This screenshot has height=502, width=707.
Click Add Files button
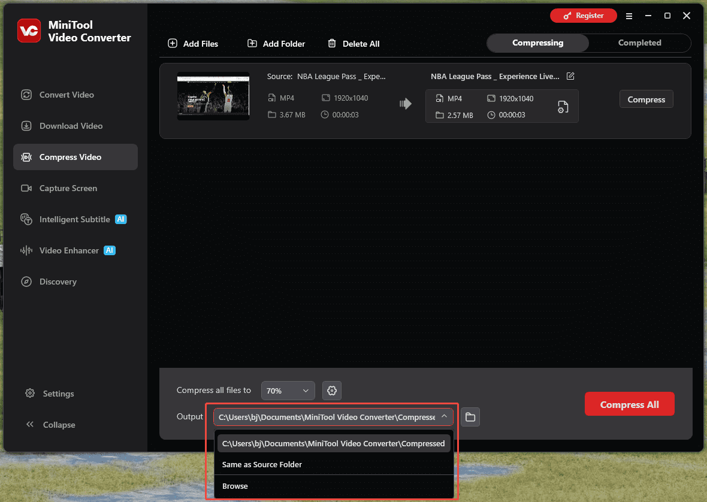193,44
